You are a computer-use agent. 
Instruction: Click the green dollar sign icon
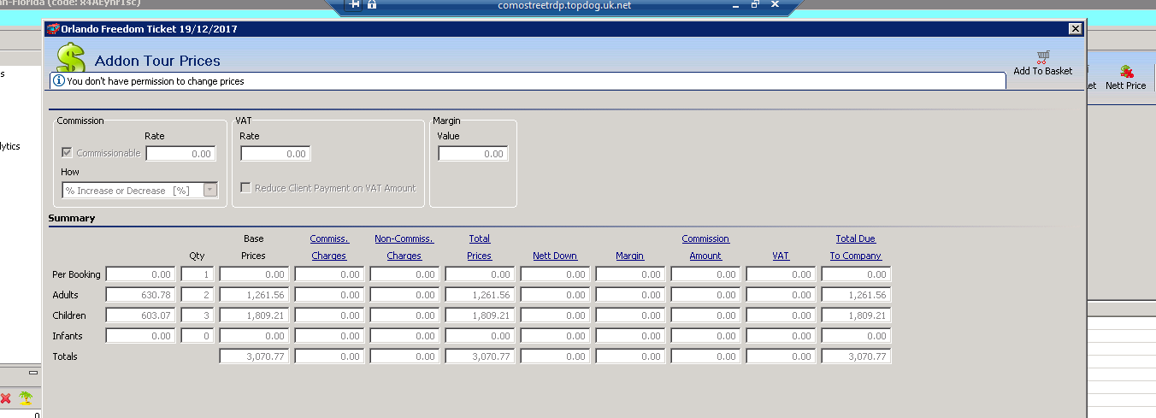tap(71, 59)
